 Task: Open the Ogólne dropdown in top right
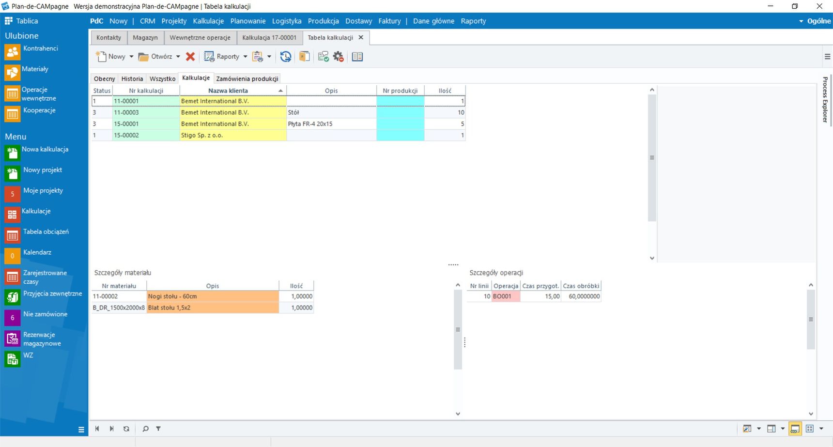[x=815, y=21]
